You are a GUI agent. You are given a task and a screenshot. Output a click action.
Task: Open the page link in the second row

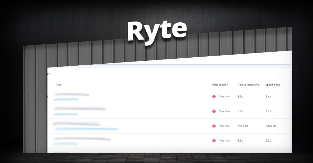tap(65, 113)
